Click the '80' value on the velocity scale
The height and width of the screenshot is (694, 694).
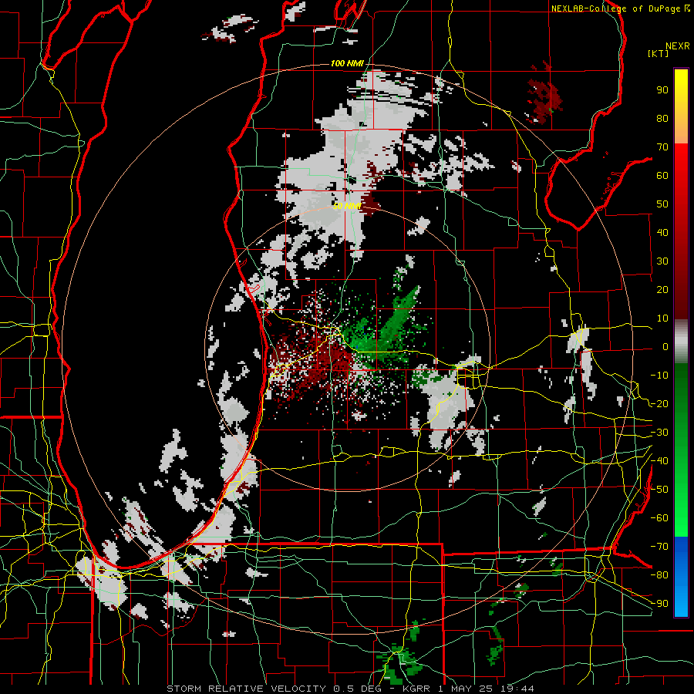pyautogui.click(x=662, y=118)
